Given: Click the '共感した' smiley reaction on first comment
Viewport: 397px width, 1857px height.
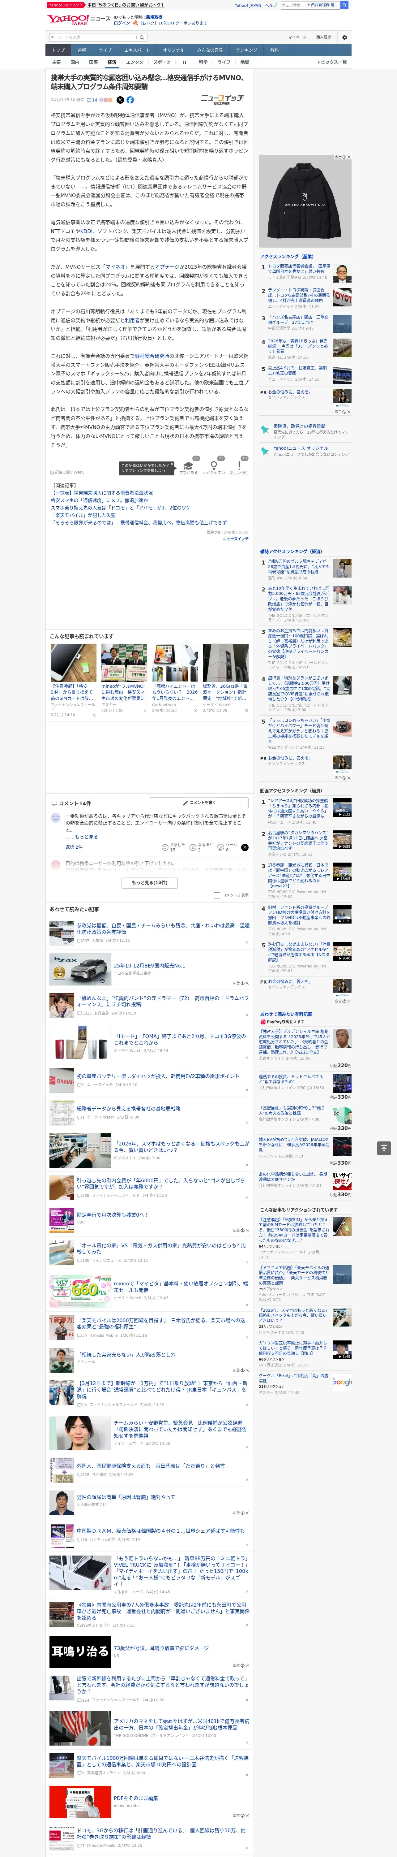Looking at the screenshot, I should tap(172, 847).
